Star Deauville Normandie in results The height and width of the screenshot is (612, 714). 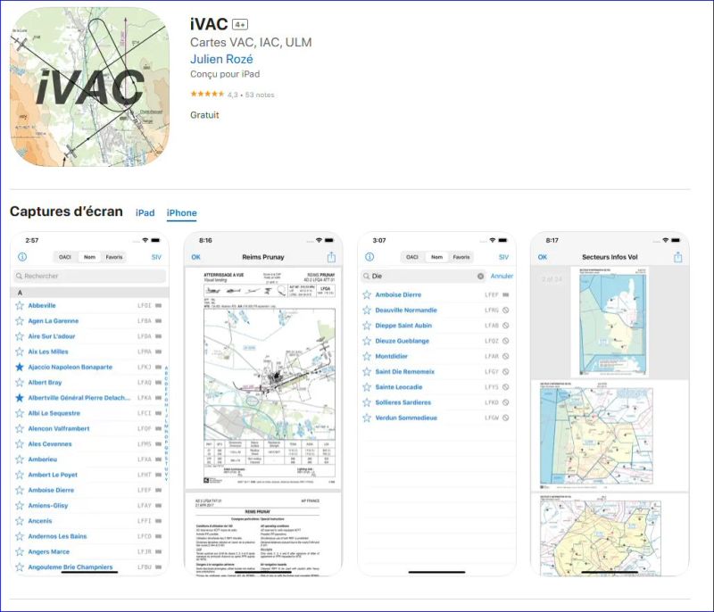[x=367, y=310]
